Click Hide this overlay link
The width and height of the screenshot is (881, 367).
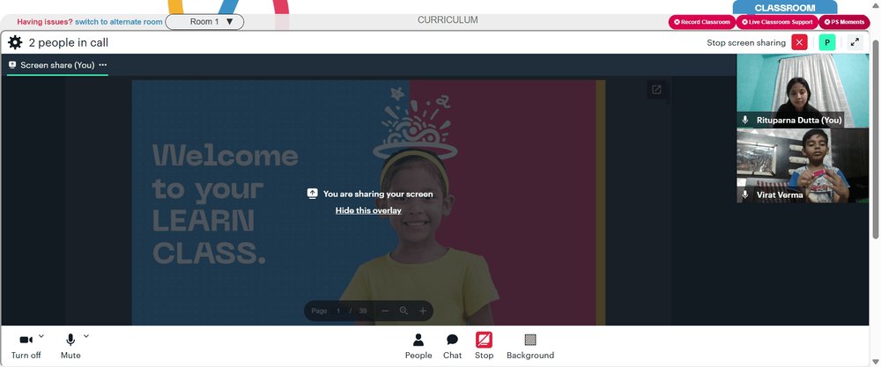pyautogui.click(x=368, y=210)
